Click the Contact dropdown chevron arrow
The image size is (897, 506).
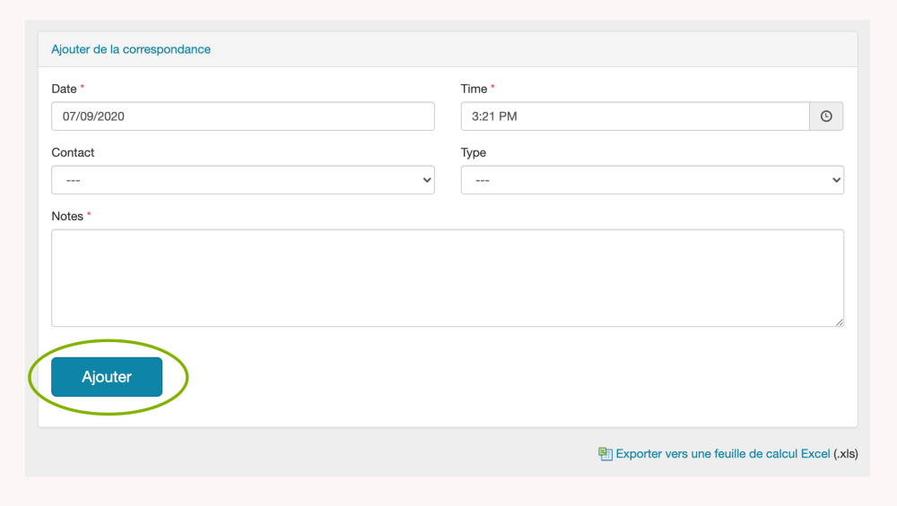click(426, 180)
